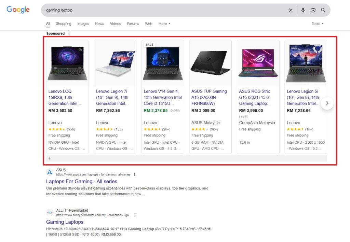Click the star rating under ASUS TUF Gaming A15

200,129
